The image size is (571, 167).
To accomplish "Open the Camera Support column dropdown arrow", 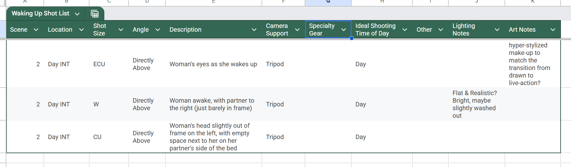I will point(297,30).
